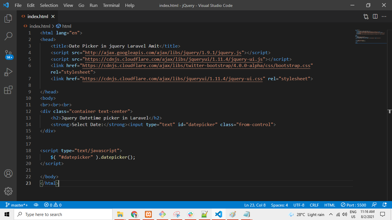Open the clock showing 11:16 AM
392x220 pixels.
368,214
